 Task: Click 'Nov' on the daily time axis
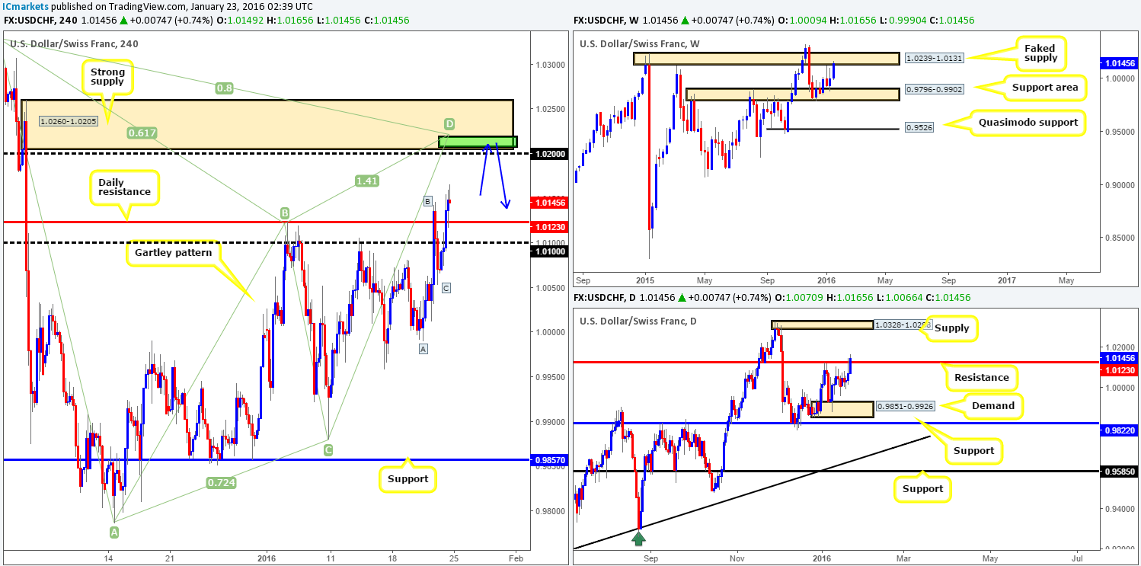tap(737, 557)
